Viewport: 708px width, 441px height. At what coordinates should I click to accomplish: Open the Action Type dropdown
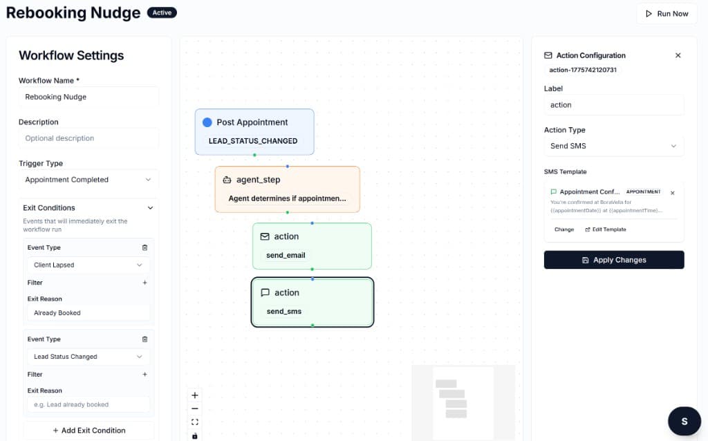point(613,146)
